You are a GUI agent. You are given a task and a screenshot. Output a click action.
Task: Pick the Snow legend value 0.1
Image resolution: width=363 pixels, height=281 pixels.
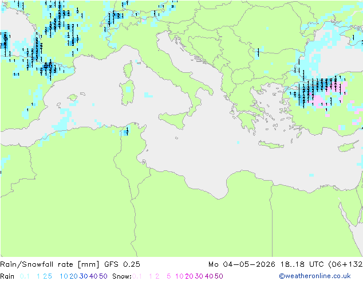(137, 276)
